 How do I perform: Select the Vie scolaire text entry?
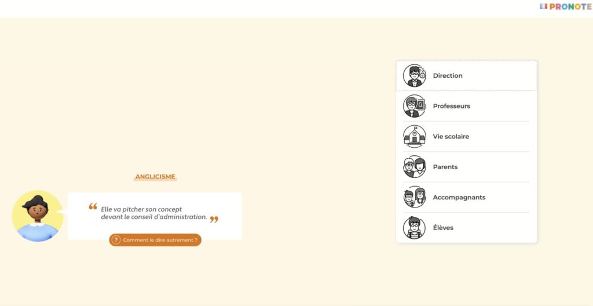pyautogui.click(x=451, y=136)
